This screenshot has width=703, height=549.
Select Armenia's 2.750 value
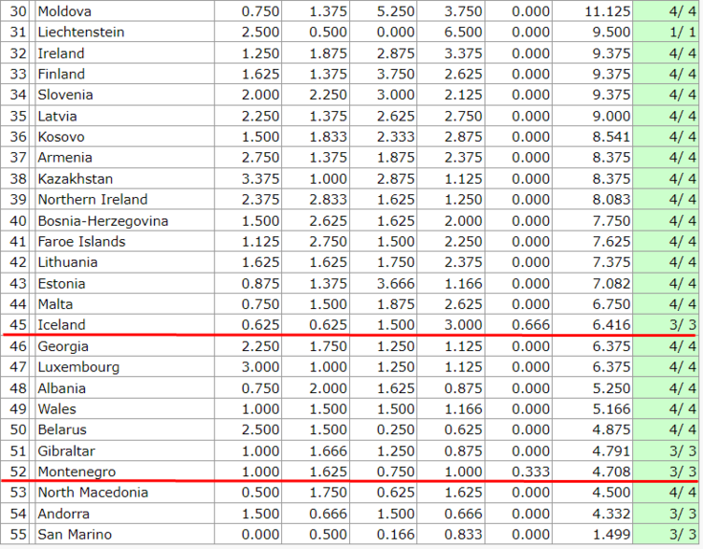coord(260,158)
